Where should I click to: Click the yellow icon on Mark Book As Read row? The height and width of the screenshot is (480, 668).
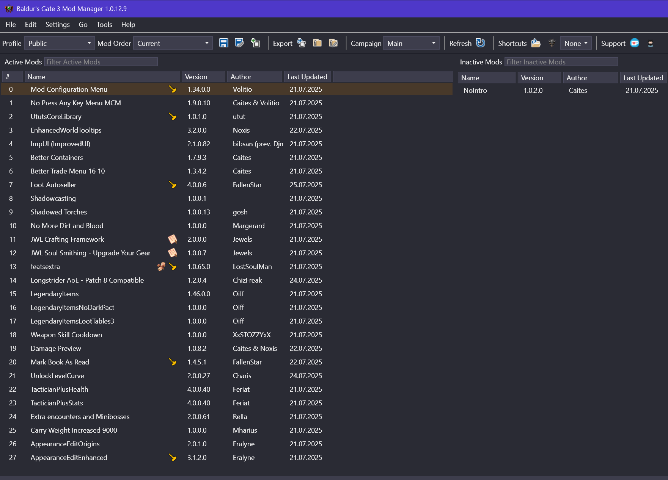click(173, 362)
